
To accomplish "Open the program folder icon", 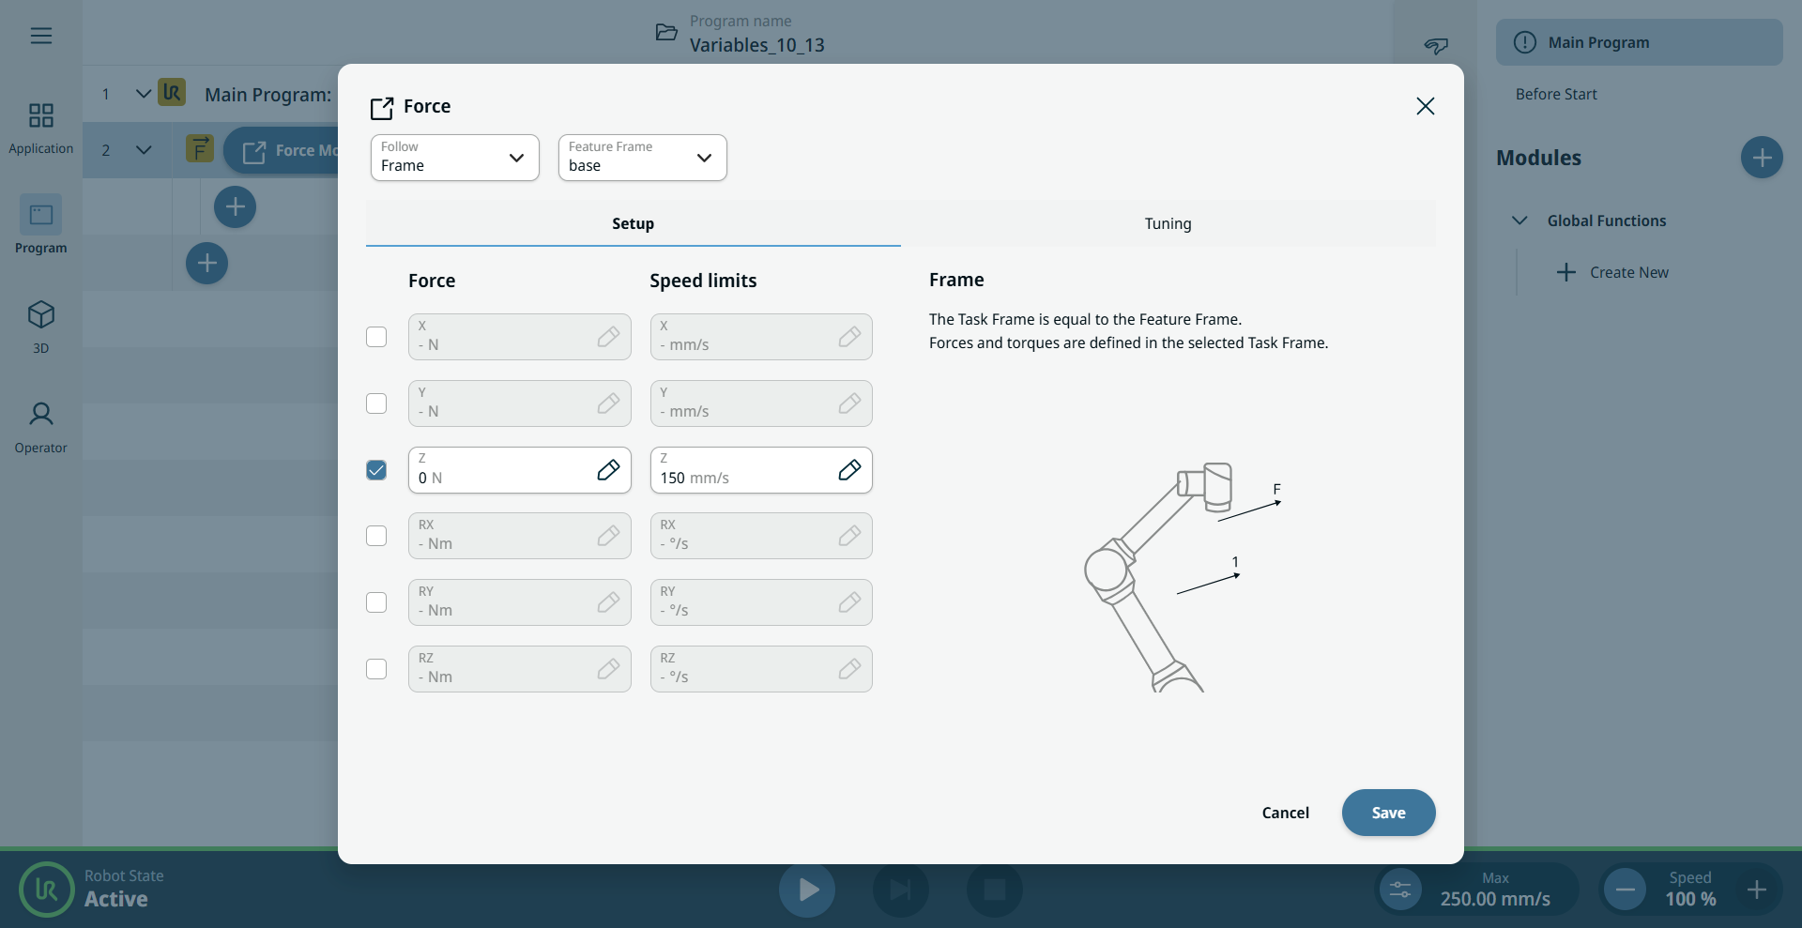I will coord(666,33).
